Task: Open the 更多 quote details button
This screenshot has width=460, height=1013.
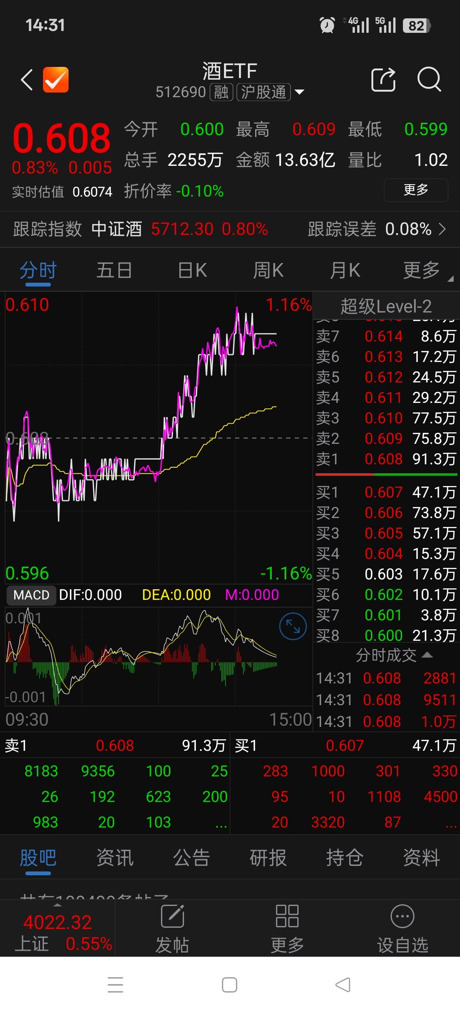Action: coord(416,190)
